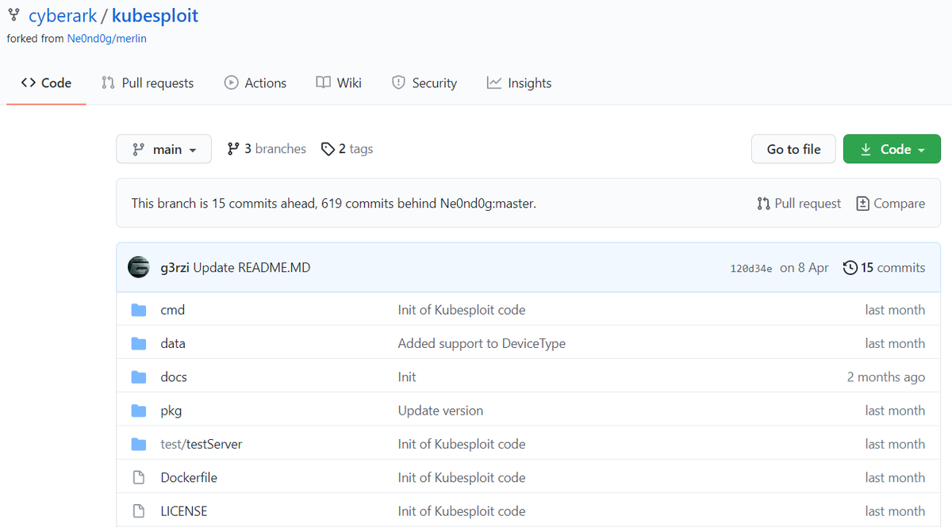Click the Pull request link in the banner
The image size is (952, 531).
point(799,204)
